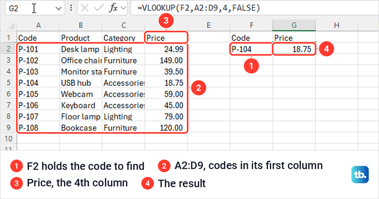379x199 pixels.
Task: Click cell with Desk lamp
Action: 81,49
